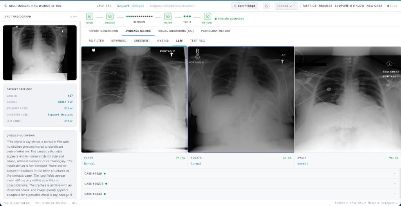Click the REPORT pipeline step icon
401x206 pixels.
pyautogui.click(x=208, y=16)
